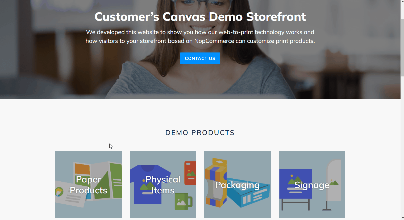Select the Packaging category label

click(x=238, y=185)
